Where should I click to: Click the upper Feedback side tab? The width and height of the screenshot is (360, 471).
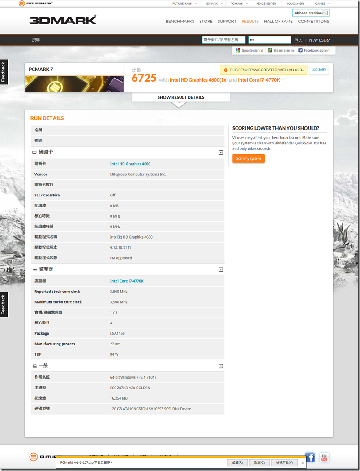pyautogui.click(x=4, y=72)
